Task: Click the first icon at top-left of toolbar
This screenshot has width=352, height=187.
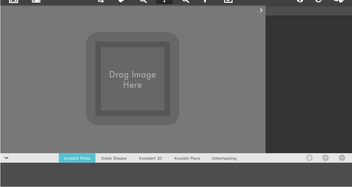Action: (13, 1)
